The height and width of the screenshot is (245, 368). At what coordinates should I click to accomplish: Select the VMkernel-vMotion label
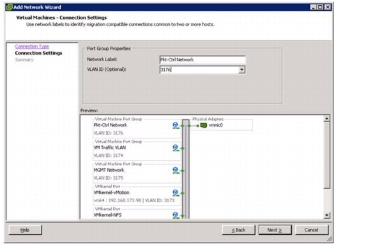coord(111,193)
